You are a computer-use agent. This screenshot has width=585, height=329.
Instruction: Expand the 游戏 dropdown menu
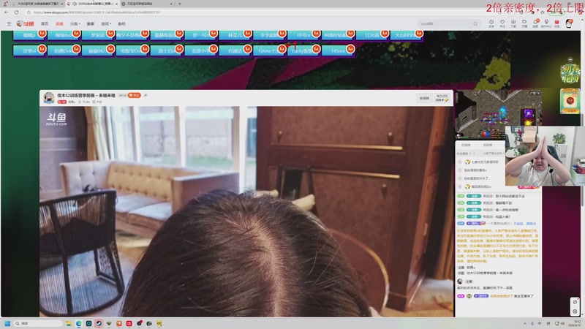coord(106,23)
